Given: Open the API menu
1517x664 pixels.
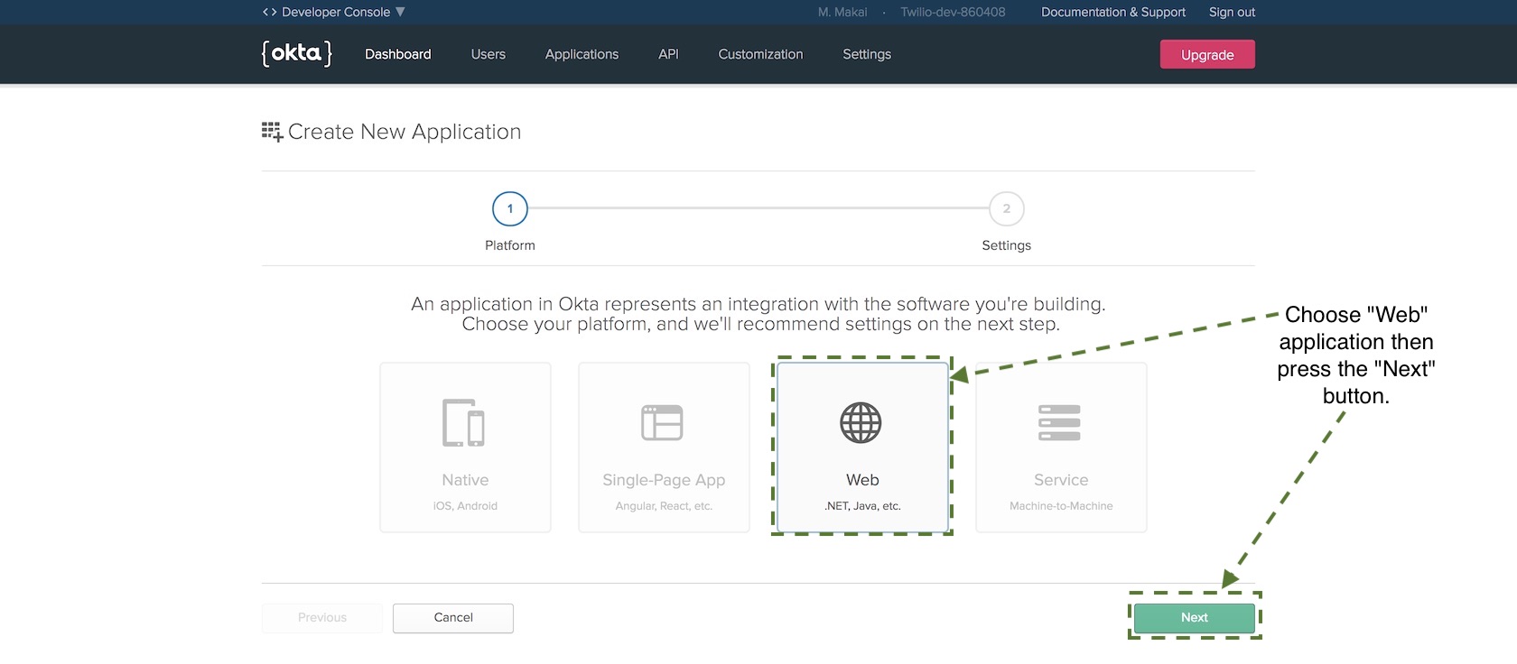Looking at the screenshot, I should [668, 54].
